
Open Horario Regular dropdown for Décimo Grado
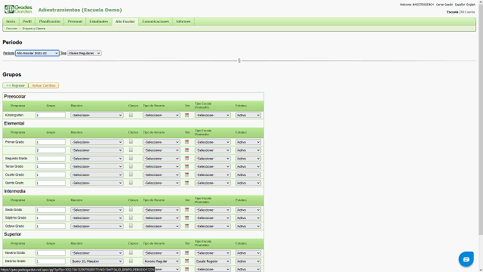coord(162,261)
